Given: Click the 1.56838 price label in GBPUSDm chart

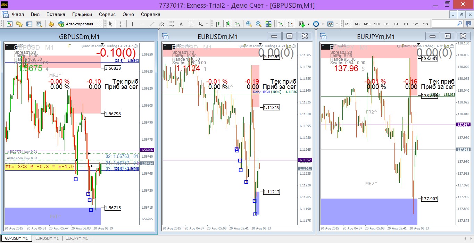Looking at the screenshot, I should click(x=113, y=68).
